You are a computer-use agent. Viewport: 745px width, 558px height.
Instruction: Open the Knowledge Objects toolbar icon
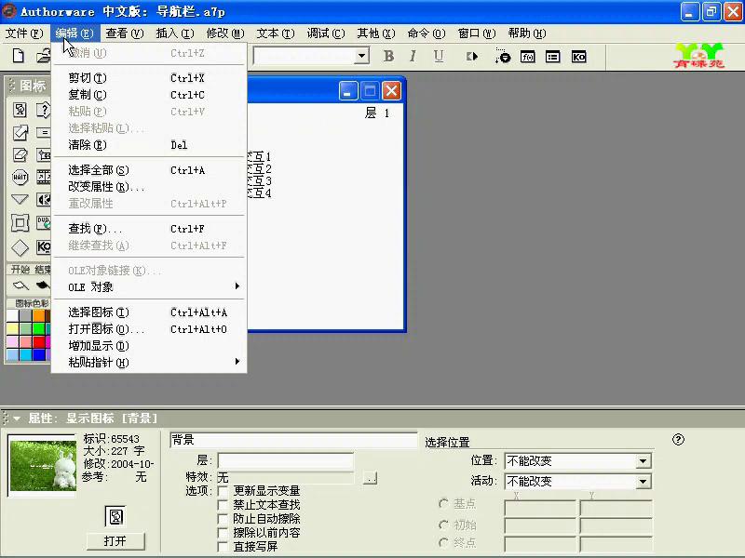tap(578, 57)
